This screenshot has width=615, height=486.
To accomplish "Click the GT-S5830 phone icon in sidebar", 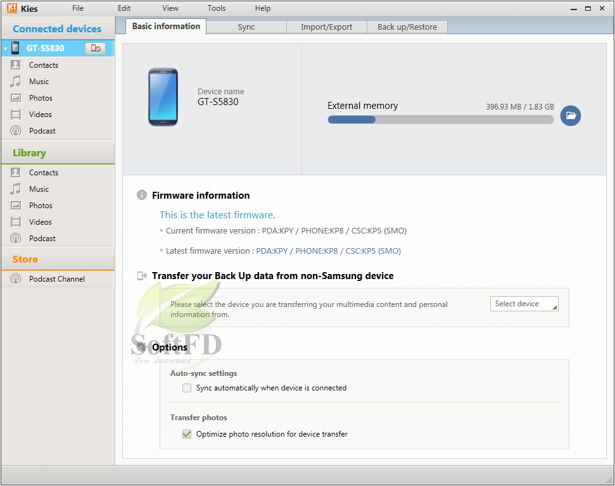I will [15, 48].
